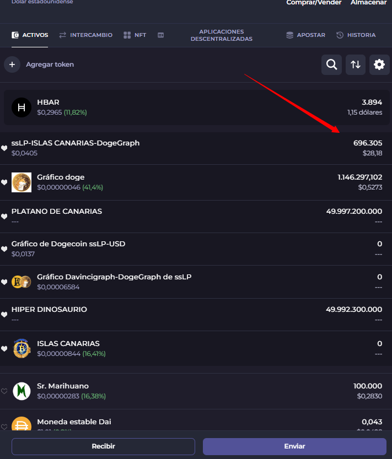The width and height of the screenshot is (392, 459).
Task: Click the Sr. Marihuano logo icon
Action: [22, 391]
